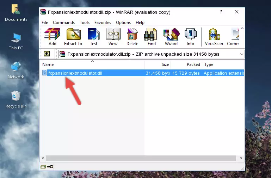Select the Recycle Bin desktop icon
This screenshot has width=271, height=178.
click(16, 99)
